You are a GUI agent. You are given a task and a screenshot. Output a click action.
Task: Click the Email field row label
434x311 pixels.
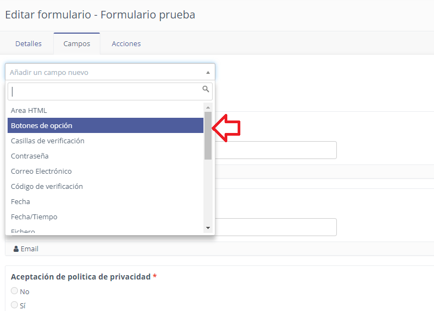30,249
